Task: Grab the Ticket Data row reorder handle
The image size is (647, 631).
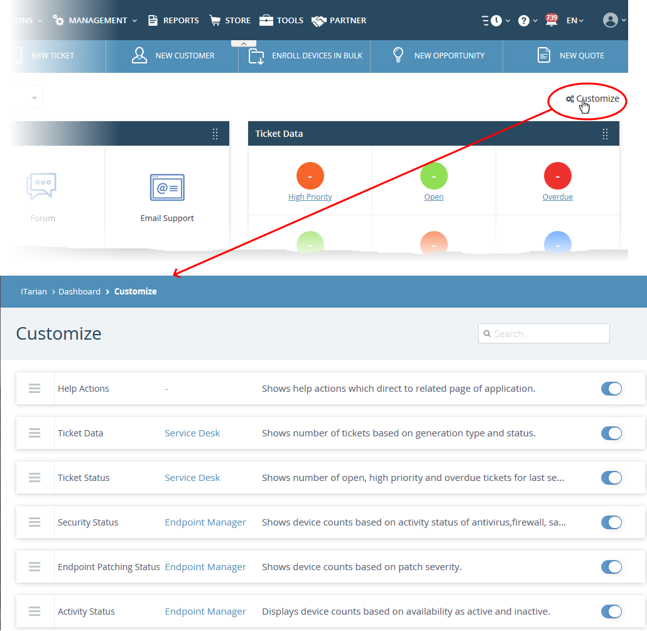Action: click(35, 433)
